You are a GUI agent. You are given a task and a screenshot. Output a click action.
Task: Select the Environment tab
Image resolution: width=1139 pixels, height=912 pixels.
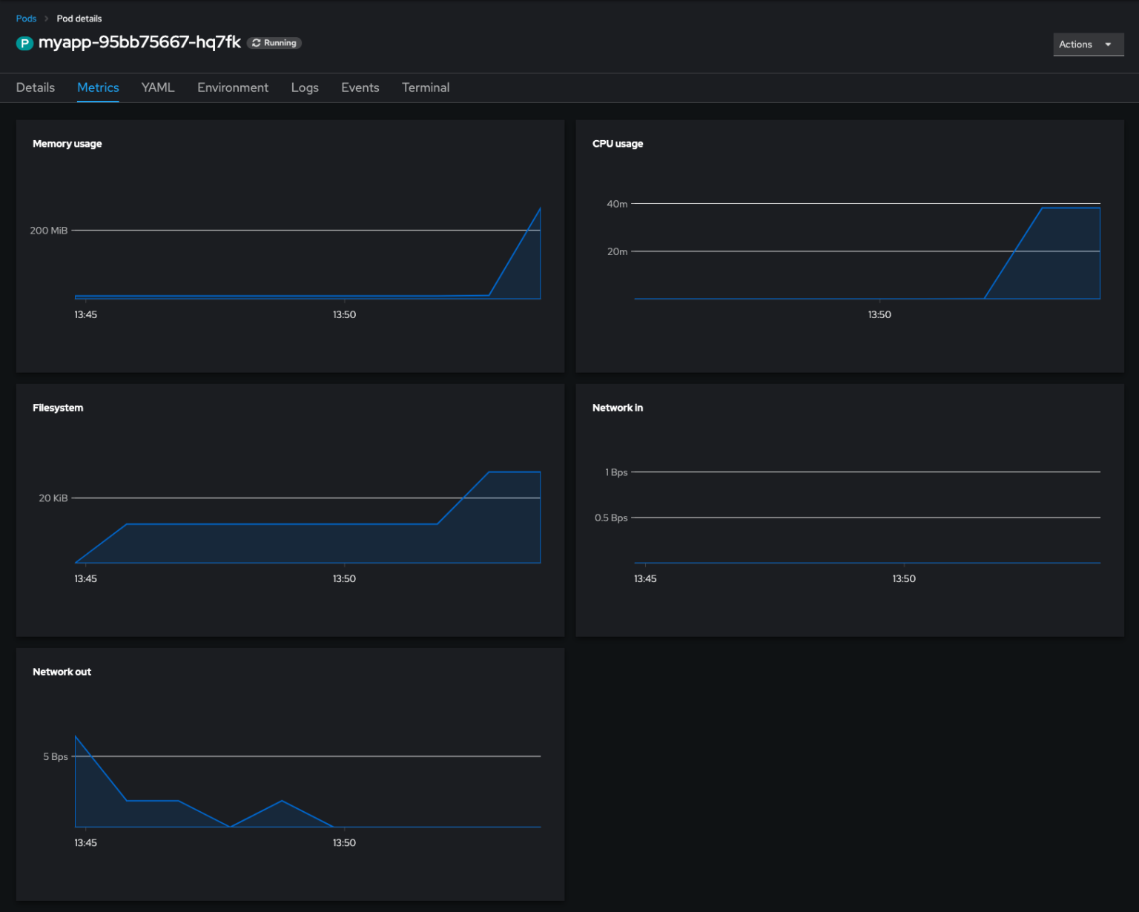233,87
